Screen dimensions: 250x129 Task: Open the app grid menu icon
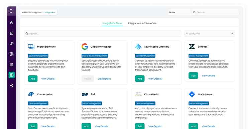(12, 11)
